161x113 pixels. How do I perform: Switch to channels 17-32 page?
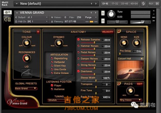point(115,4)
